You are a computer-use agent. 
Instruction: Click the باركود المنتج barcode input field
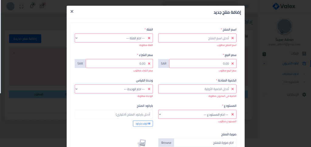point(114,115)
